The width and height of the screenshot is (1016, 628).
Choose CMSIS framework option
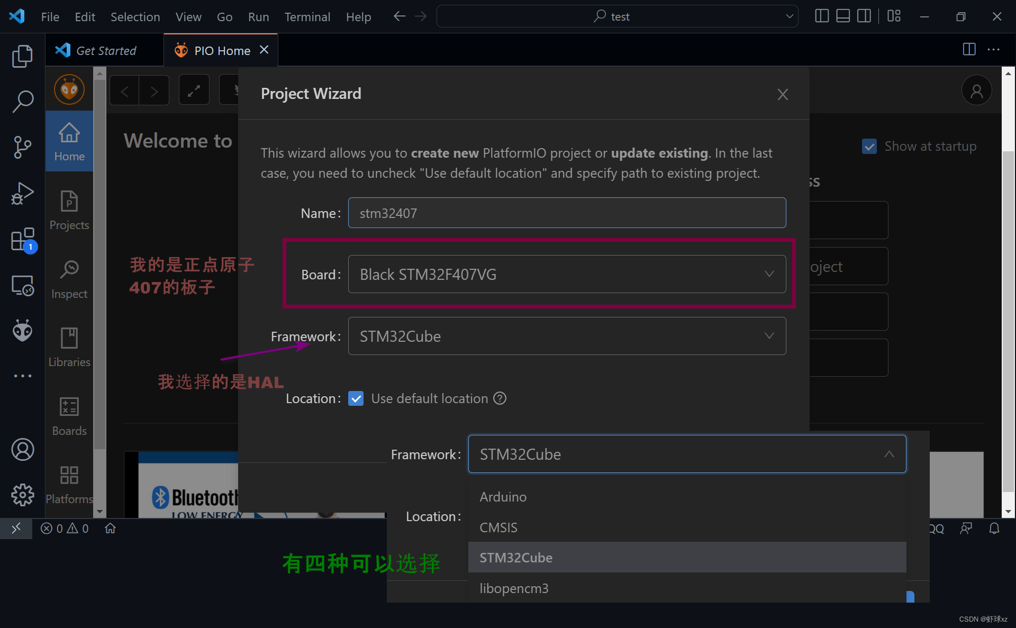(x=687, y=527)
